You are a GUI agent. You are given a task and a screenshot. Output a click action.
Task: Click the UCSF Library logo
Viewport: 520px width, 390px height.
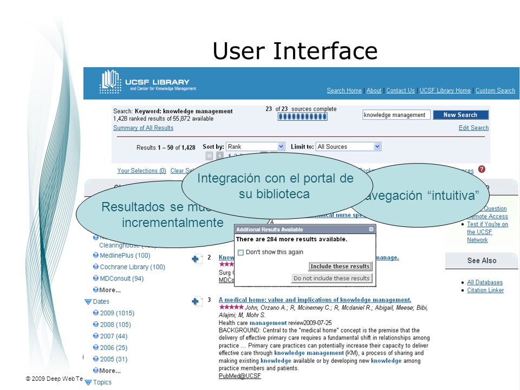(x=147, y=82)
